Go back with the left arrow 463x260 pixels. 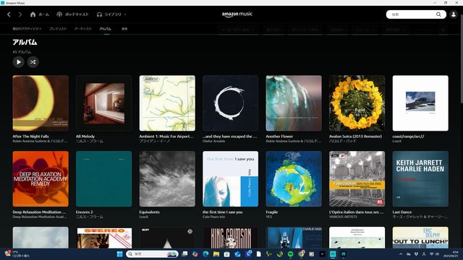(x=9, y=14)
